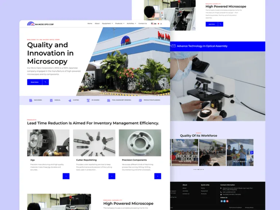Click Advance Technology In Optical Assembly banner text
The width and height of the screenshot is (280, 210).
(202, 46)
